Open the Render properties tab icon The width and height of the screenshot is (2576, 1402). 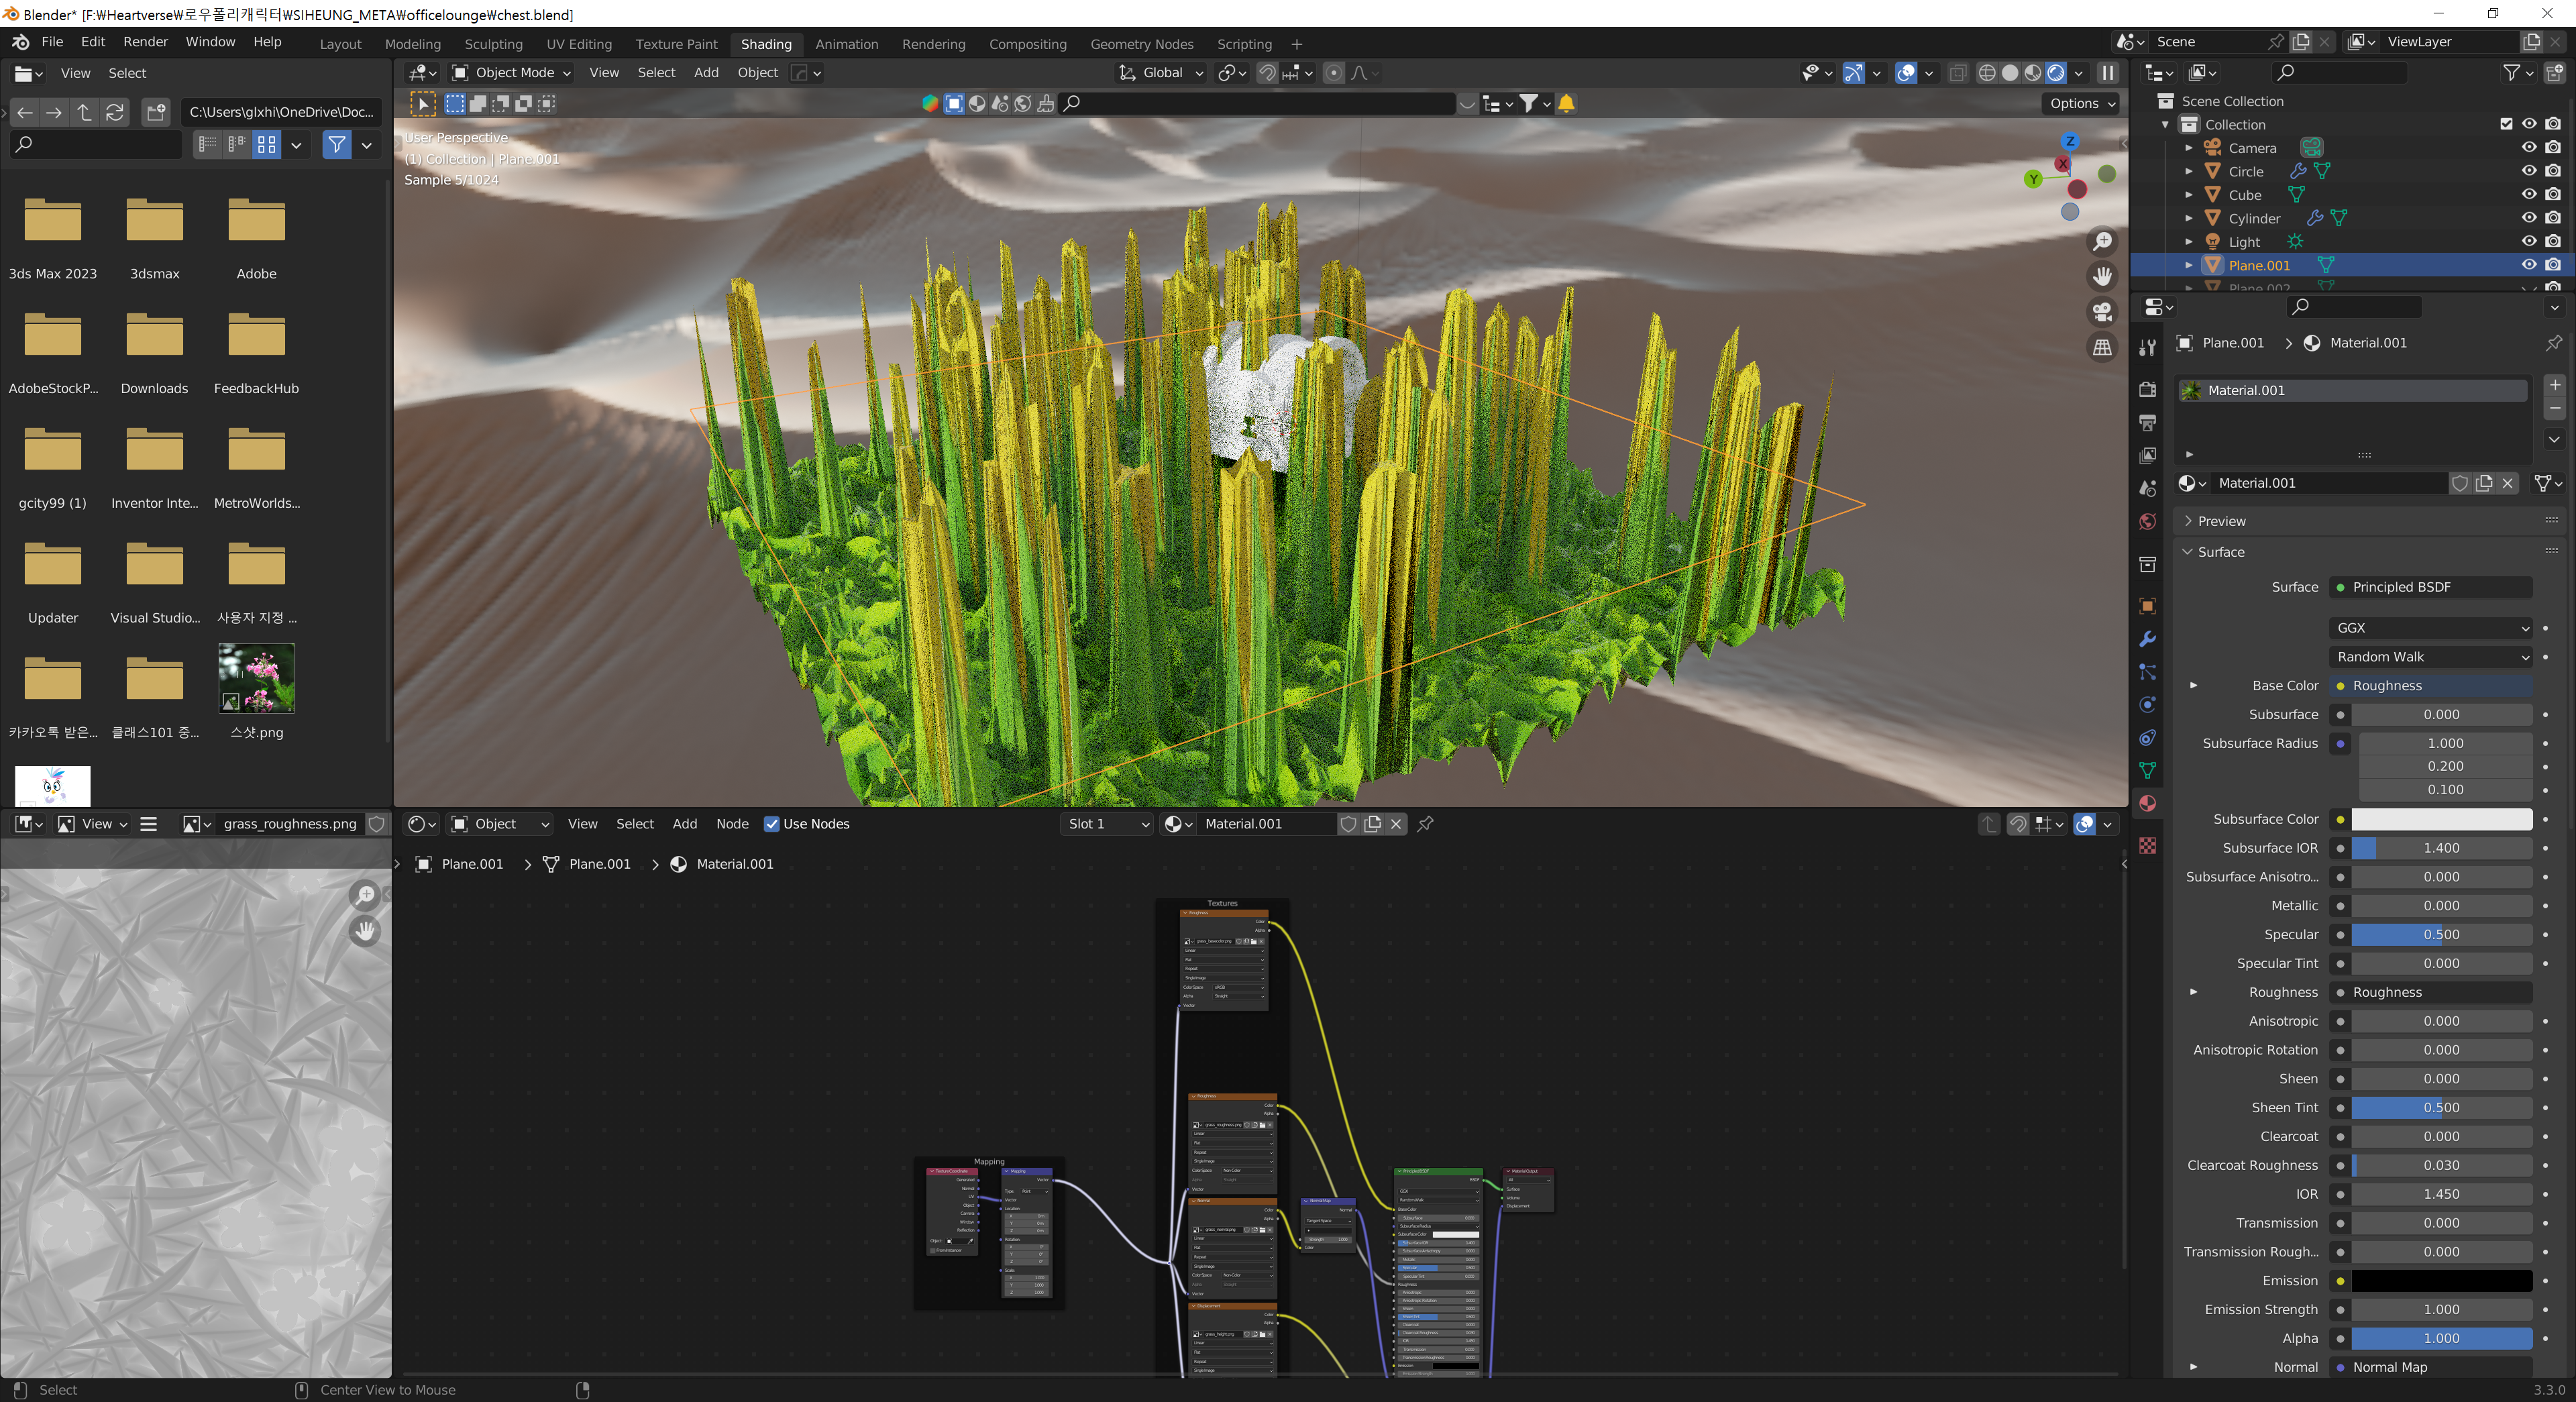point(2147,389)
